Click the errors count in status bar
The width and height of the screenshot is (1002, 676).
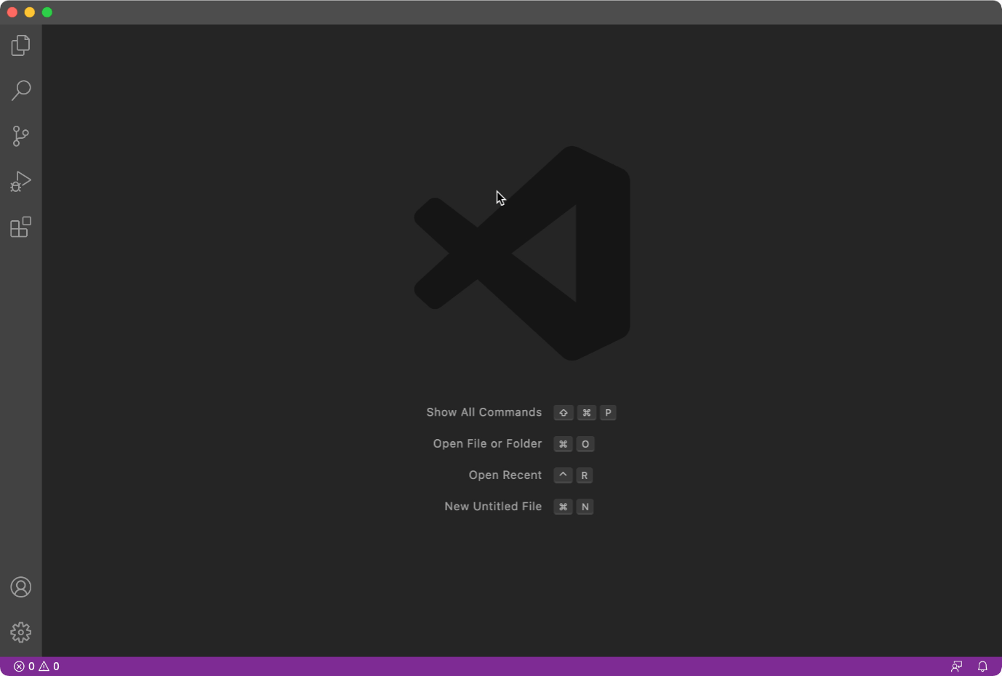(x=24, y=667)
